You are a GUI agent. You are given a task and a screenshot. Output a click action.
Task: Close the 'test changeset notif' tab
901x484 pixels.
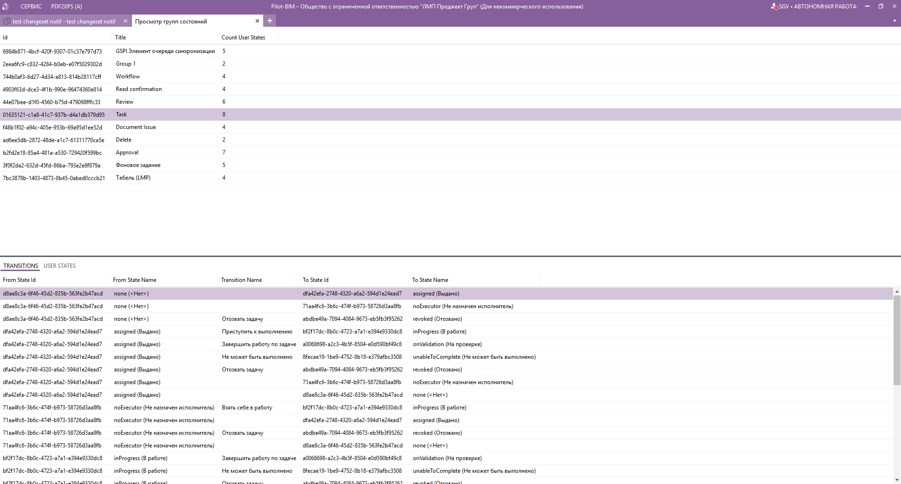tap(125, 21)
